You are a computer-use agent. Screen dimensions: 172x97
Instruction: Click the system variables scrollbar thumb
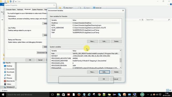(121, 60)
